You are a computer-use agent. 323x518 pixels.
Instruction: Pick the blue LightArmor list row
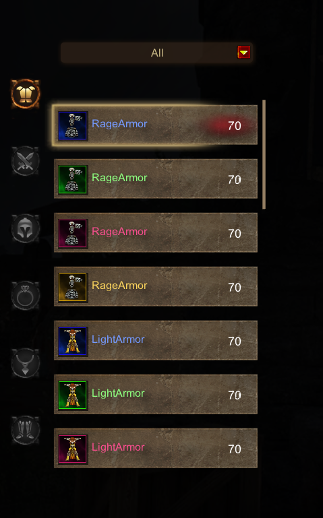156,340
